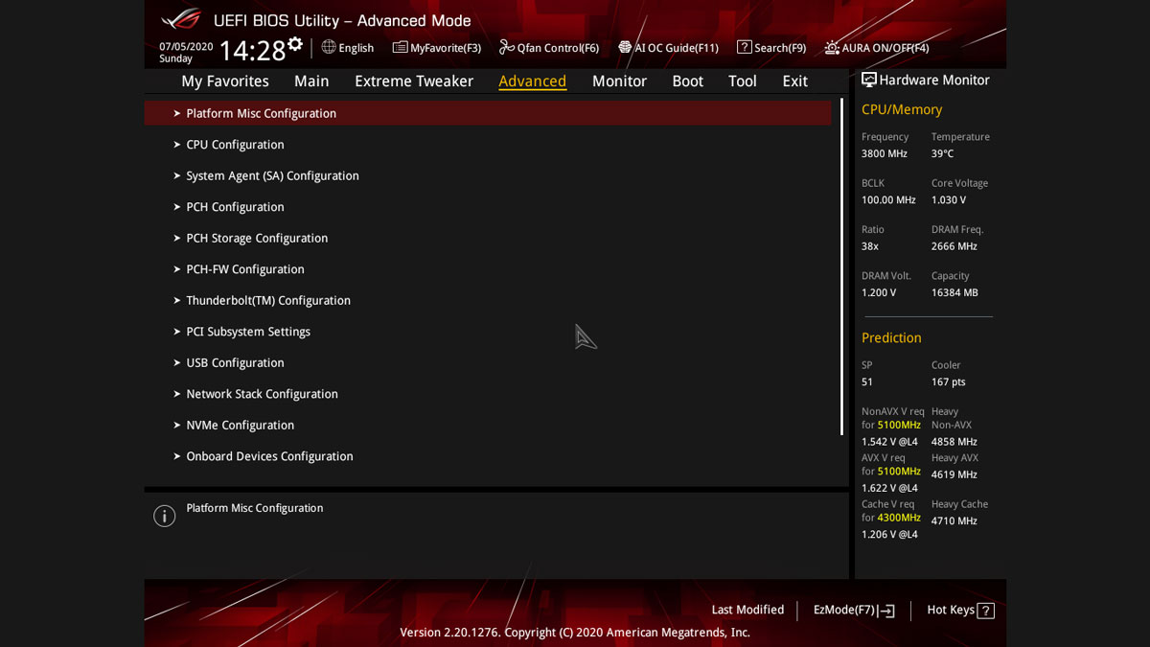
Task: Click the globe language icon
Action: (x=329, y=47)
